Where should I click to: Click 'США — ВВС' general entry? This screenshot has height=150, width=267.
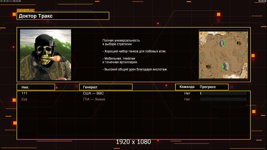[93, 93]
